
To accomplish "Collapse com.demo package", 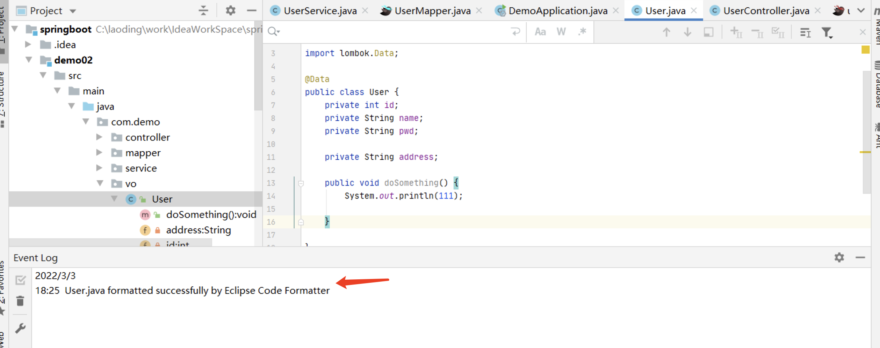I will (x=86, y=121).
